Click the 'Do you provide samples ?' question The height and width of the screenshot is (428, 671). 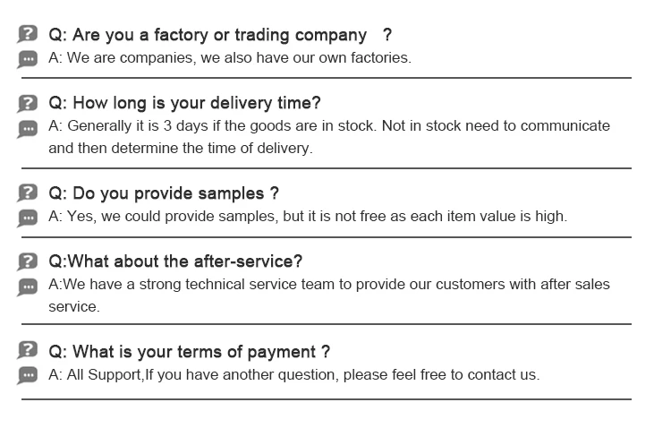tap(164, 193)
